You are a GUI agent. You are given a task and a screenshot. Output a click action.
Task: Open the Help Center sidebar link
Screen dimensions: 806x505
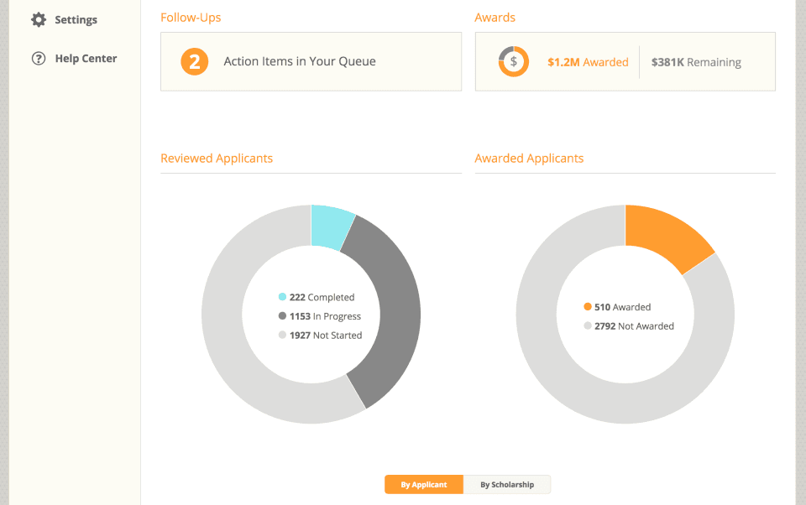point(86,59)
